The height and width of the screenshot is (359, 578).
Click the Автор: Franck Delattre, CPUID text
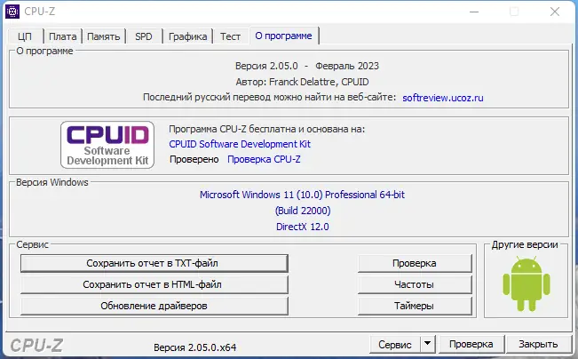pyautogui.click(x=302, y=82)
